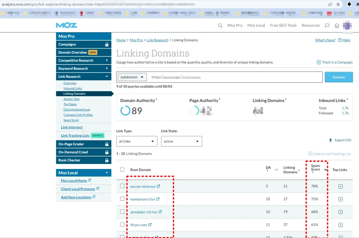Open the Link Type all links dropdown
The width and height of the screenshot is (359, 238).
137,141
